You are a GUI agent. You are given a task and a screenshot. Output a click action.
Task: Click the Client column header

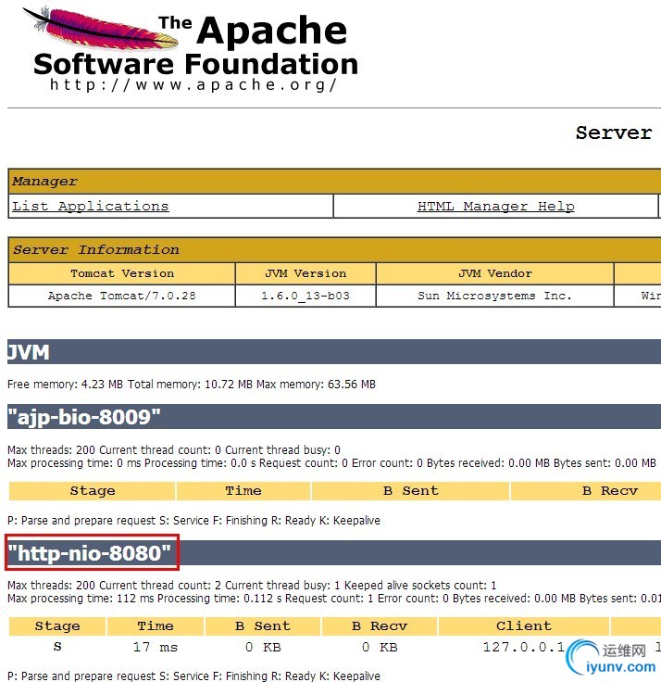coord(524,625)
